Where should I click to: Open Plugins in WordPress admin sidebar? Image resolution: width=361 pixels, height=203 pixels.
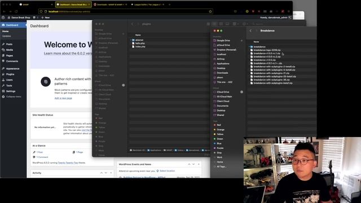pyautogui.click(x=10, y=74)
